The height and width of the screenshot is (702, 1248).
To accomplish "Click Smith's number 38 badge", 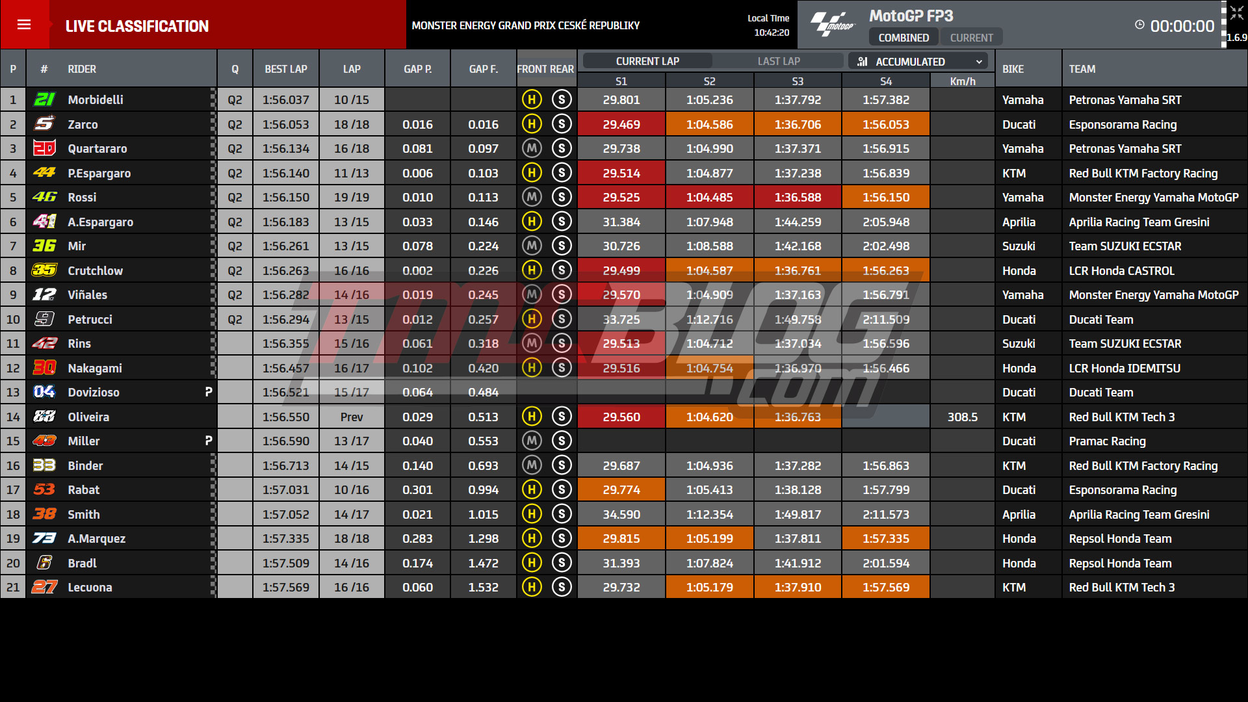I will pyautogui.click(x=44, y=514).
